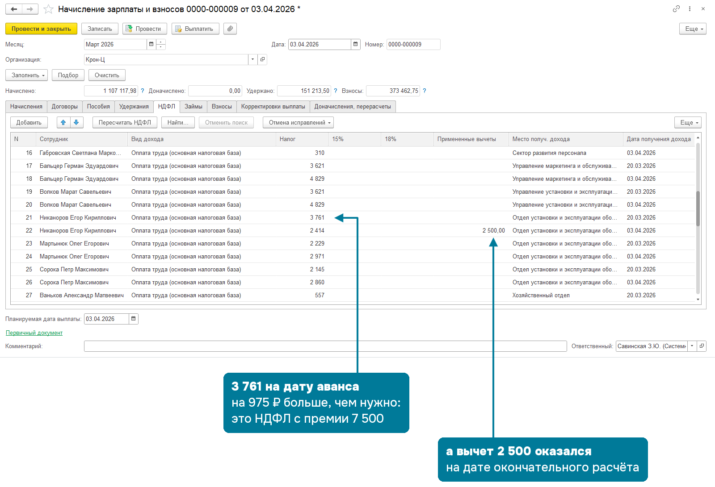
Task: Show help for Начислено amount
Action: coord(143,91)
